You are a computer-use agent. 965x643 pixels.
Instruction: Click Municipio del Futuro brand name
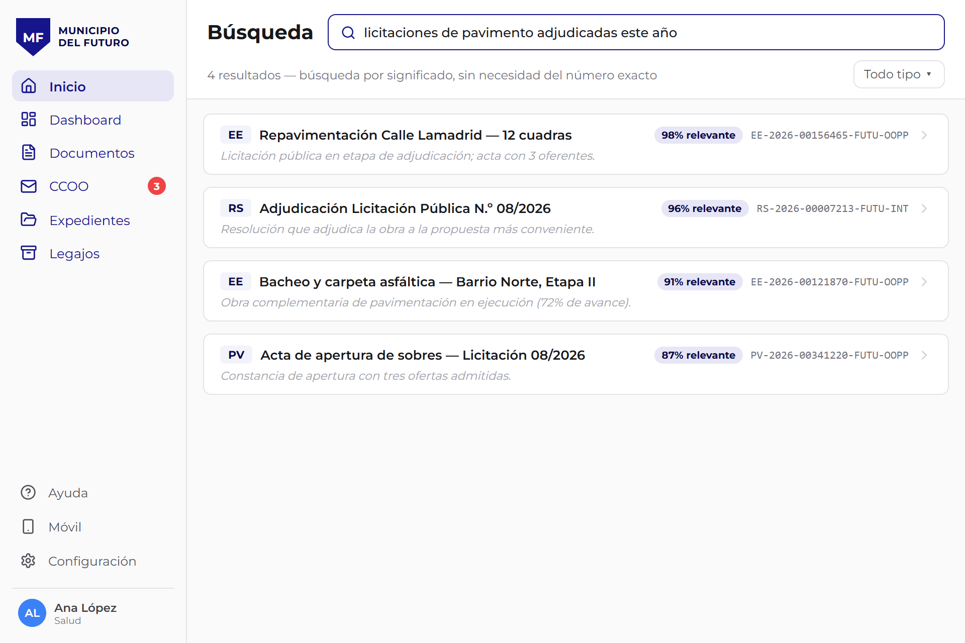pos(93,37)
